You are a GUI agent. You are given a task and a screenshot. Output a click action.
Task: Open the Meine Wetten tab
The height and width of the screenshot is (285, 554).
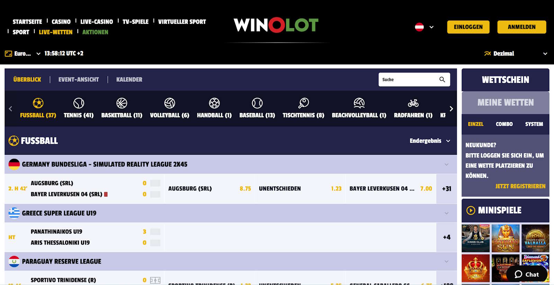tap(506, 103)
